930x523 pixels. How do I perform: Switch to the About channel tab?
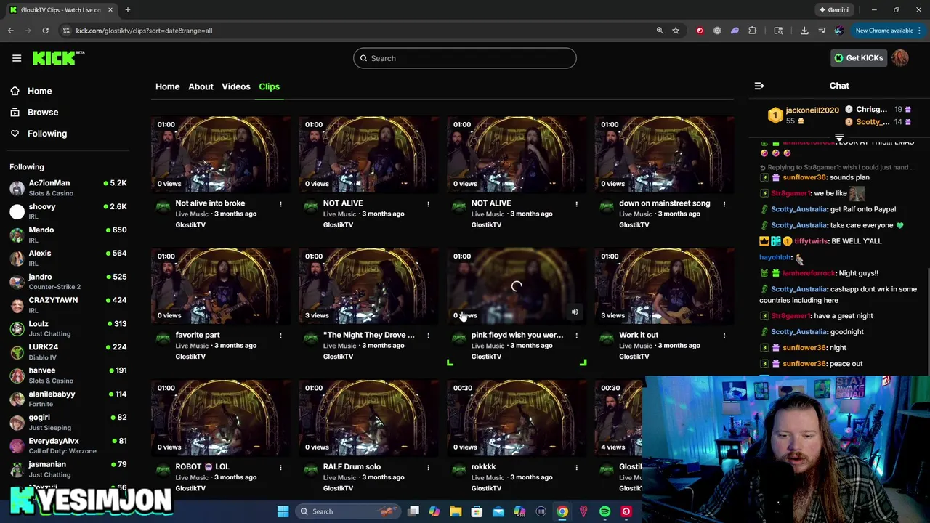pos(201,86)
